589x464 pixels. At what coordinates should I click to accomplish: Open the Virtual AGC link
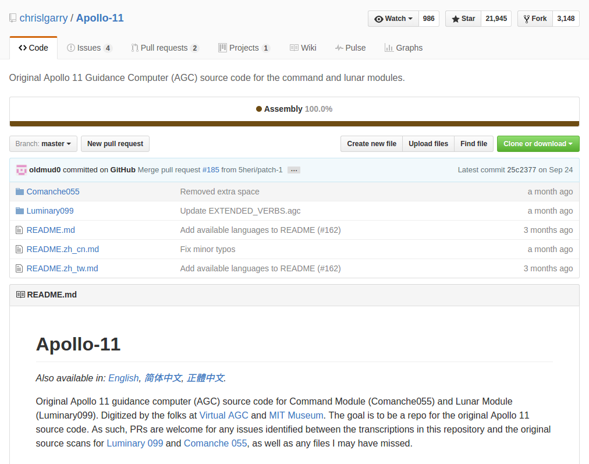pyautogui.click(x=223, y=415)
